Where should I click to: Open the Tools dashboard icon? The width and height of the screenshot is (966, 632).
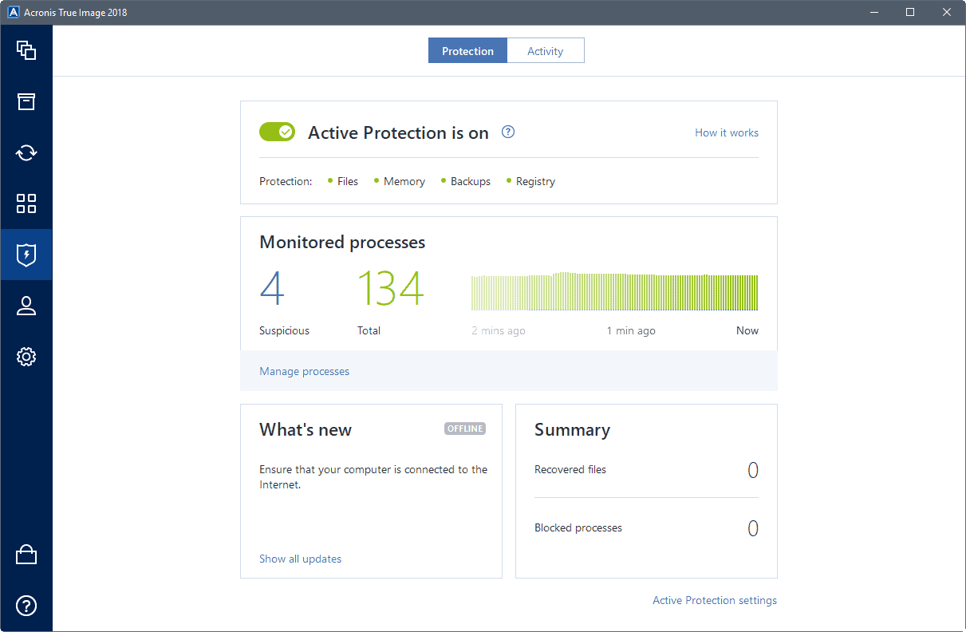coord(26,203)
